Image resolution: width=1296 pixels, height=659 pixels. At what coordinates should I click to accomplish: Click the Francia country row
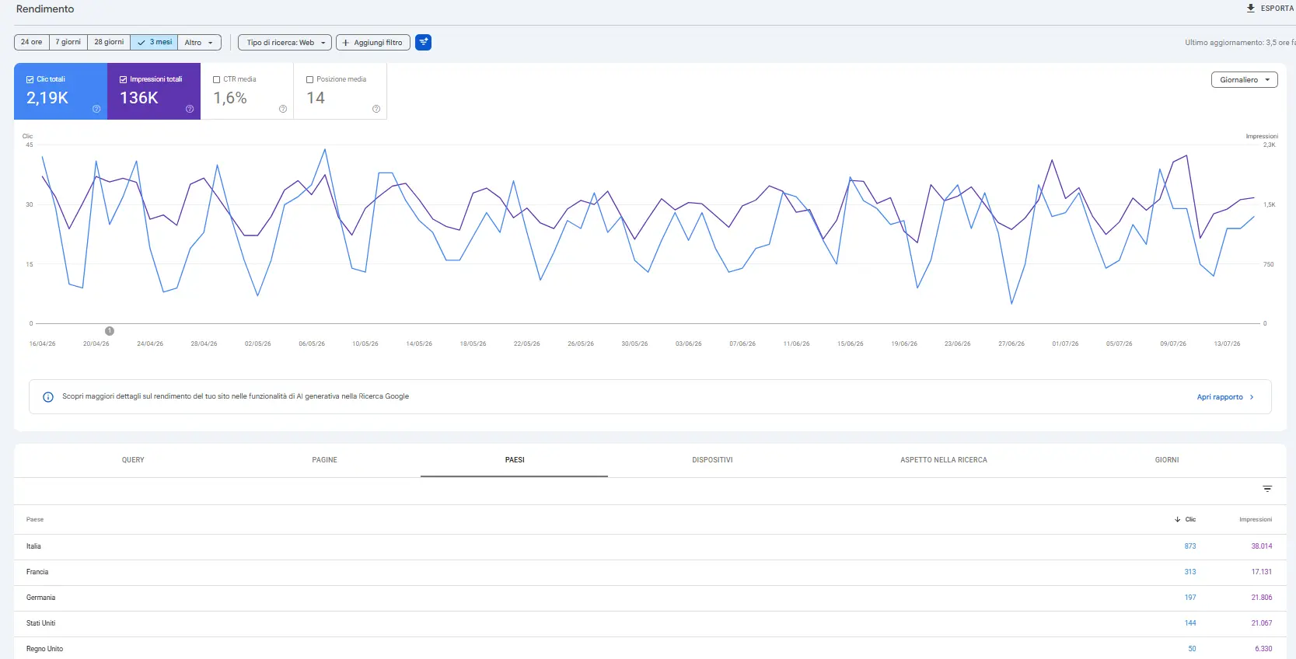coord(650,572)
